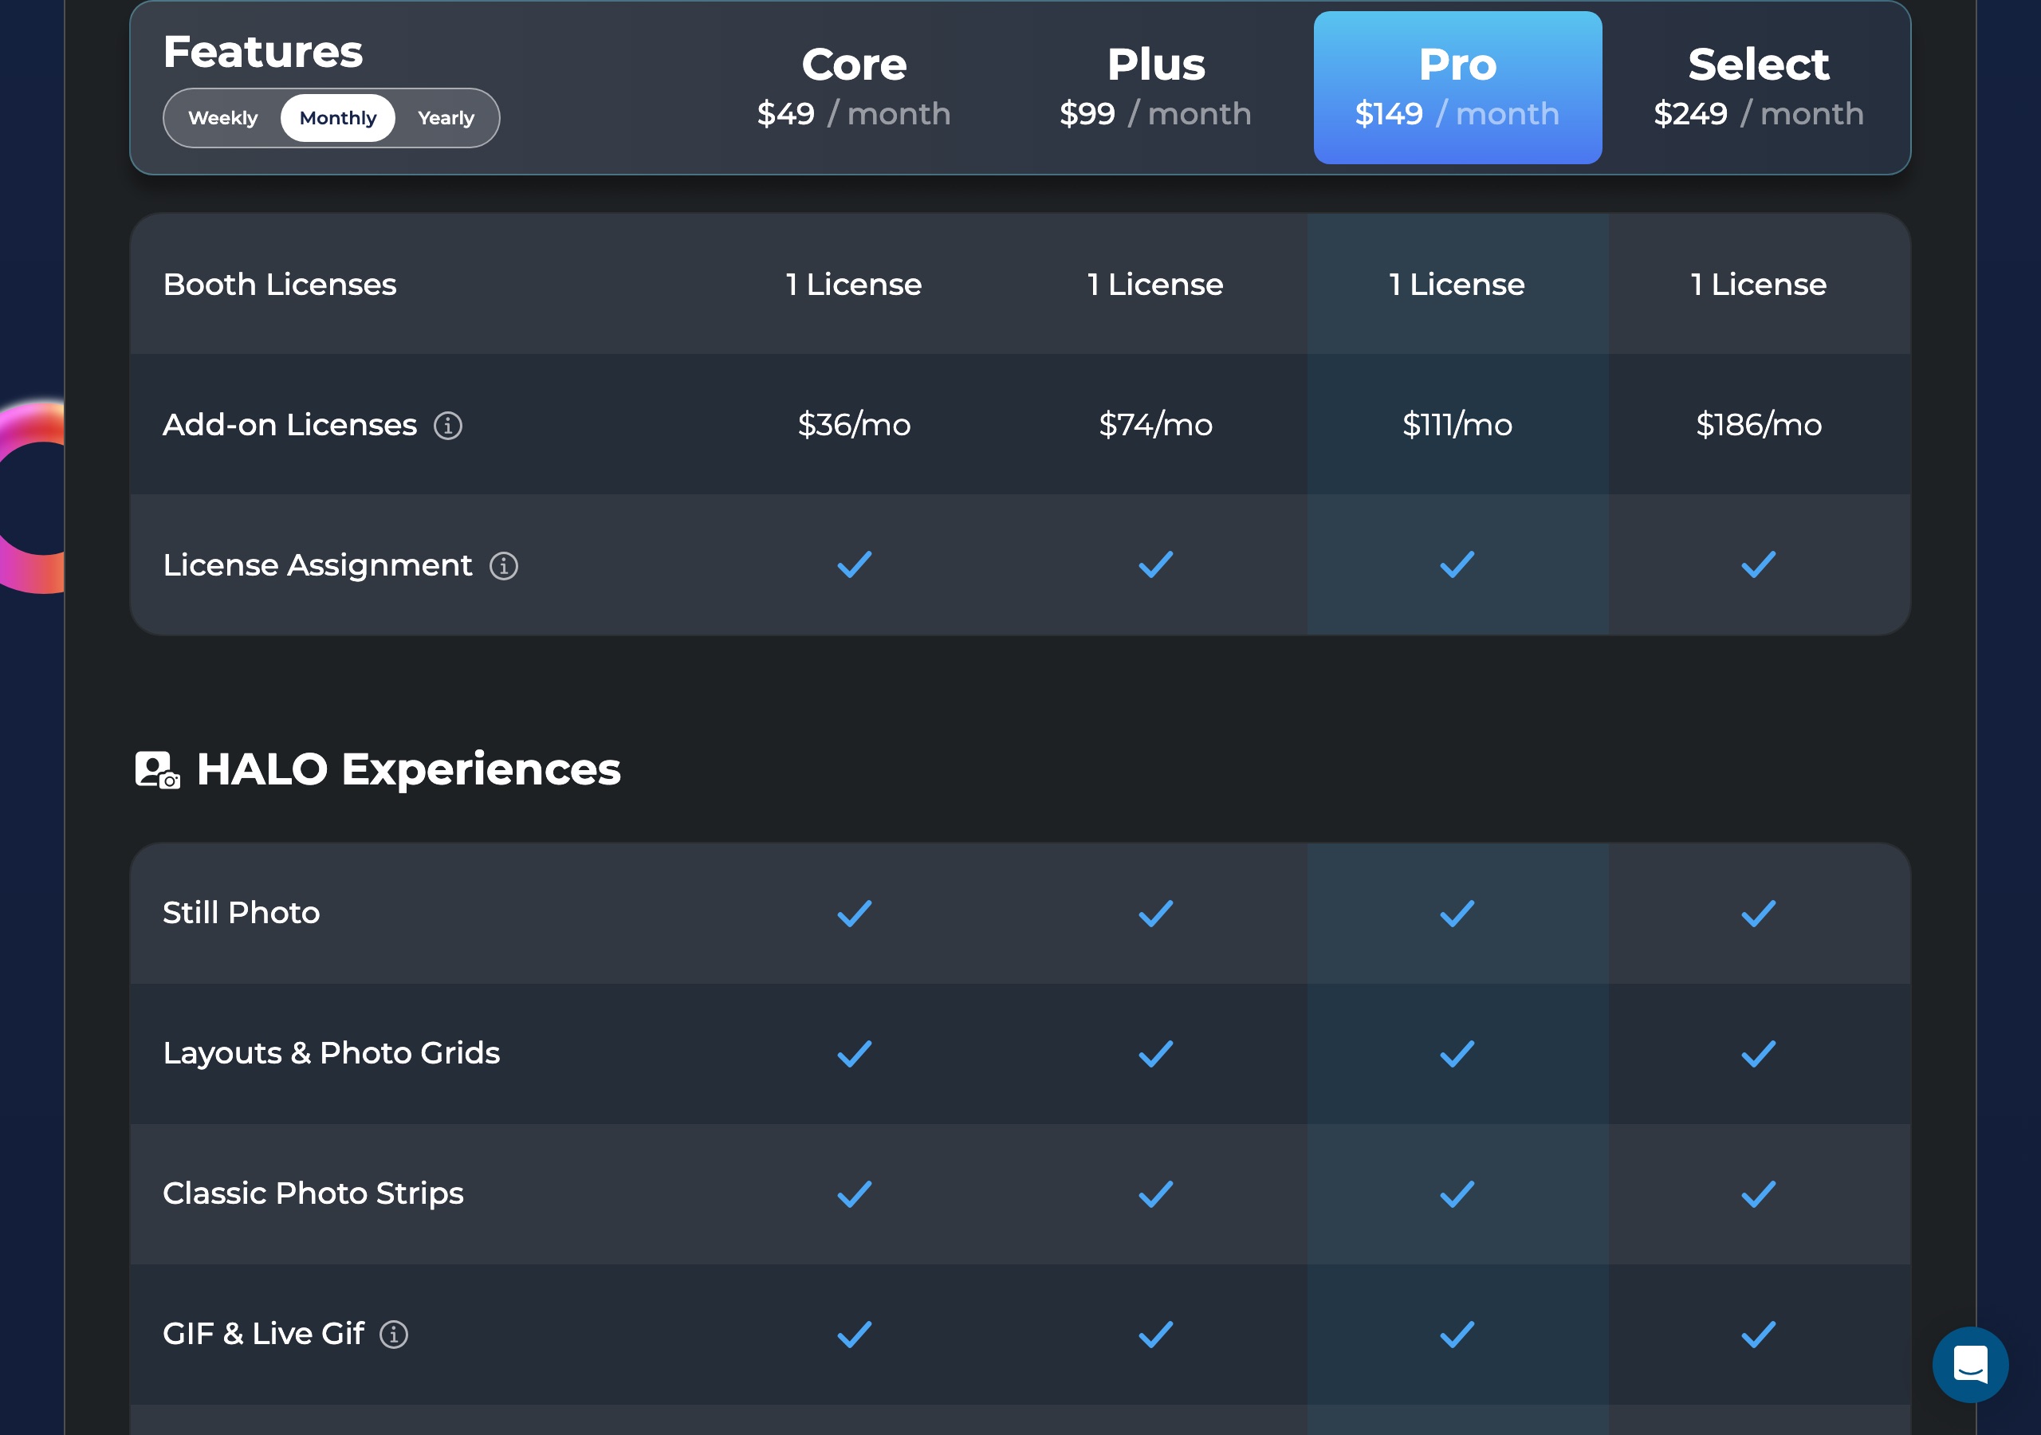The image size is (2041, 1435).
Task: Click Still Photo checkmark under Plus
Action: [x=1155, y=914]
